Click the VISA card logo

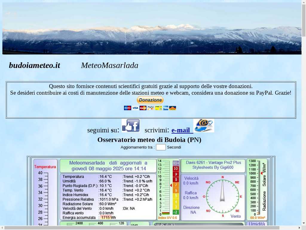coord(135,108)
